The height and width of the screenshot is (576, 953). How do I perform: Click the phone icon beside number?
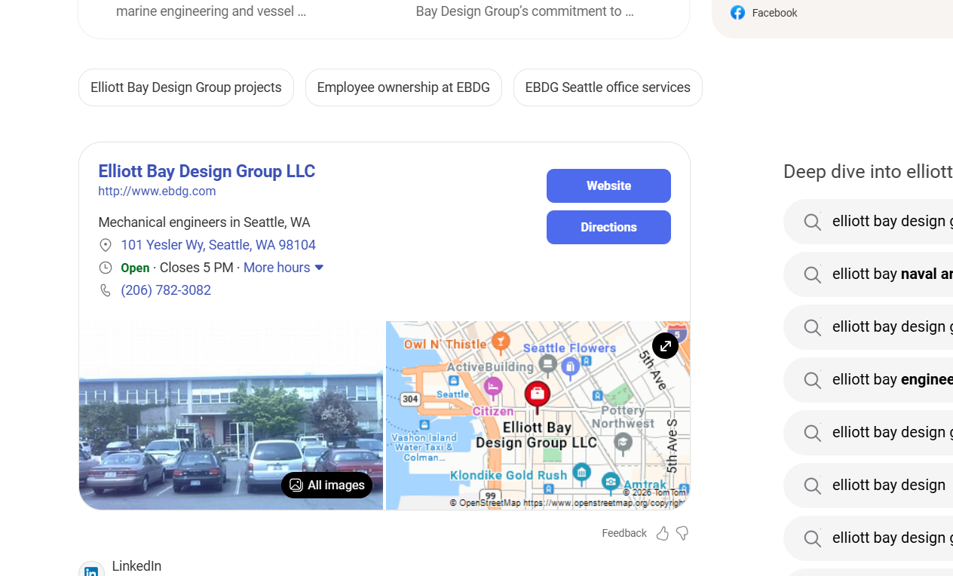(106, 290)
